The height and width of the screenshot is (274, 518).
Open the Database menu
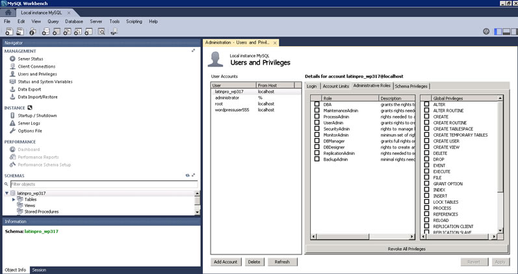tap(74, 21)
